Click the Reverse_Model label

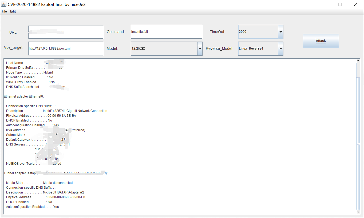[219, 49]
